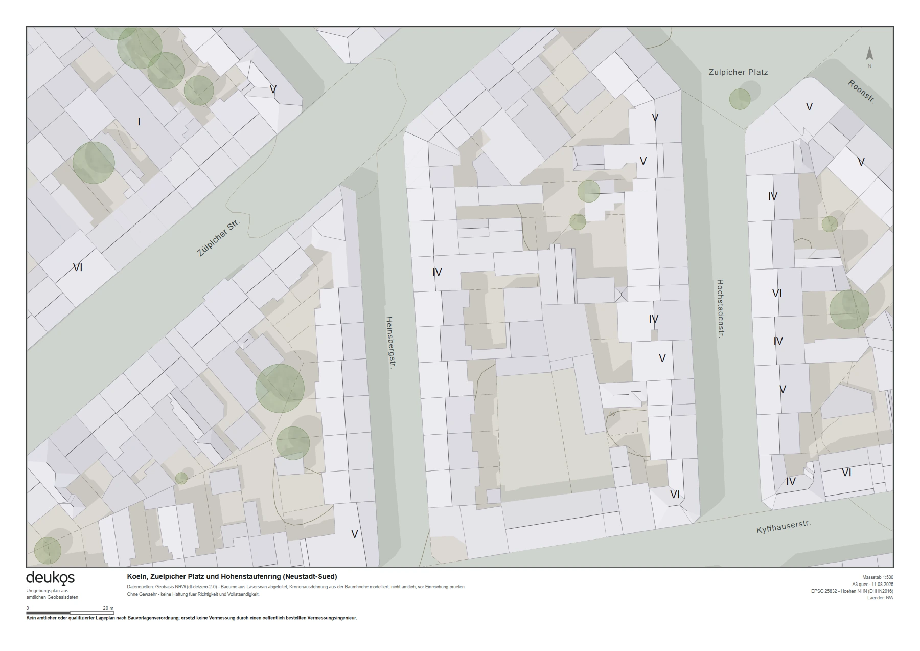
Task: Select the '20 m' scale bar label
Action: [108, 608]
